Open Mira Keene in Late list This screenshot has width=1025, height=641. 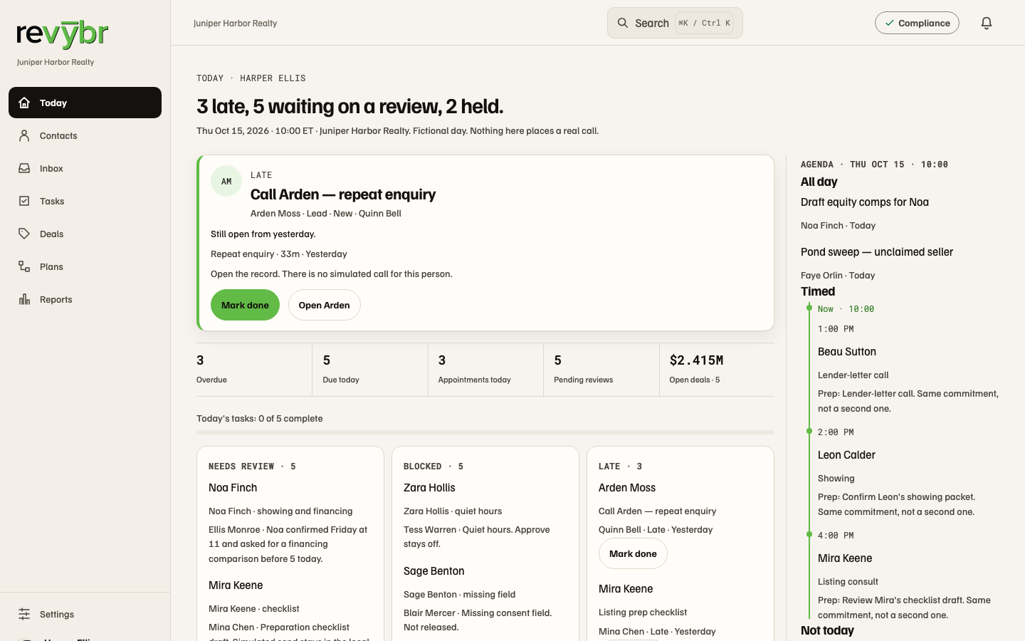coord(626,589)
